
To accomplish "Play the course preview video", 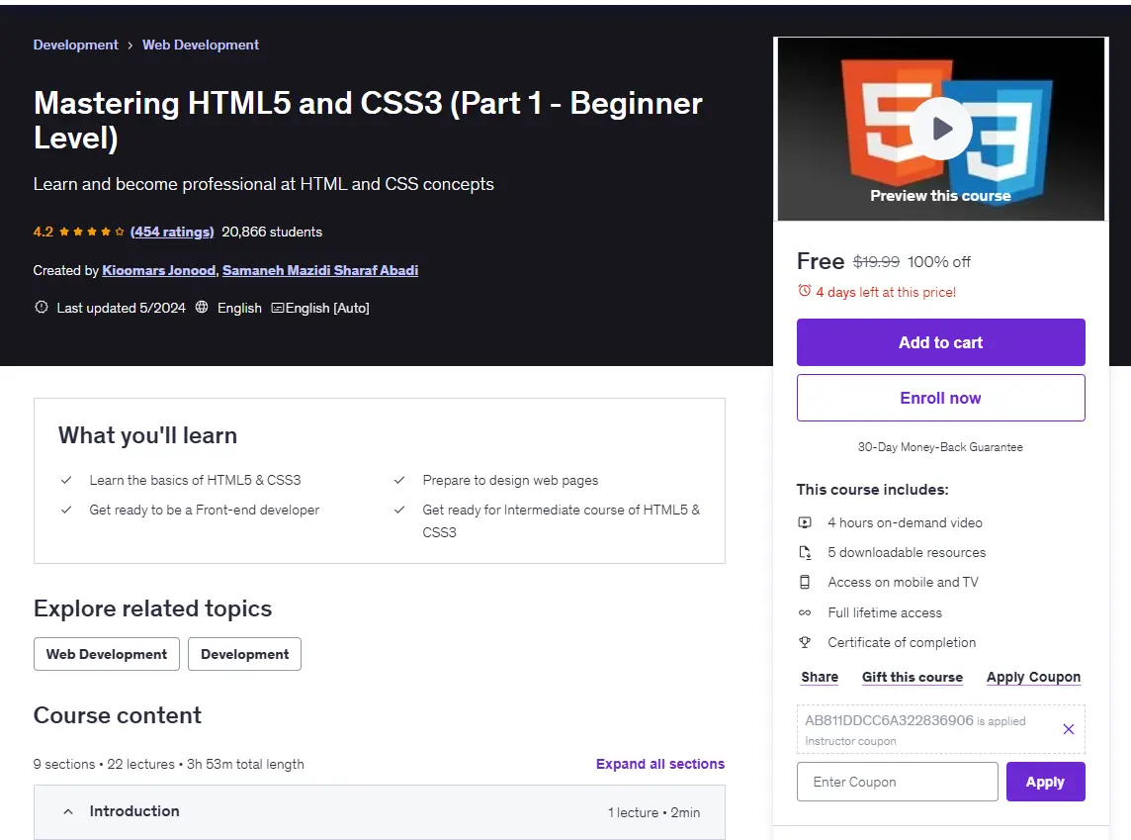I will click(x=940, y=129).
